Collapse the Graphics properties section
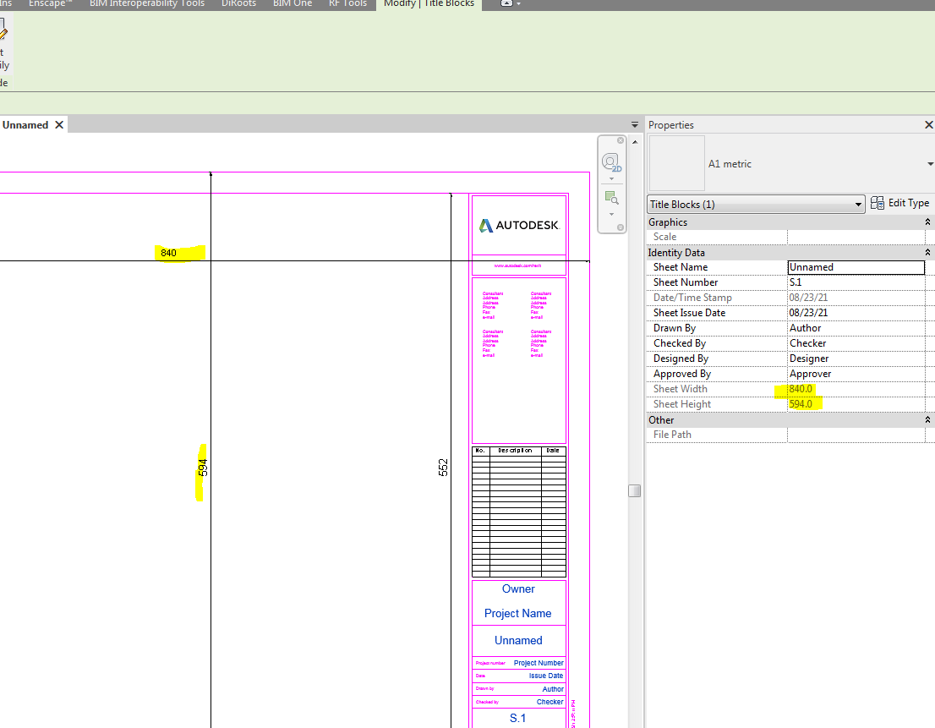Viewport: 935px width, 728px height. click(928, 222)
